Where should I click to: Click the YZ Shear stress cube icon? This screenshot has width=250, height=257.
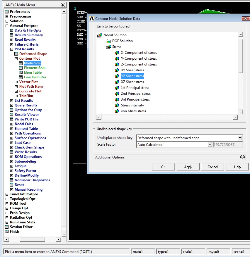click(117, 76)
